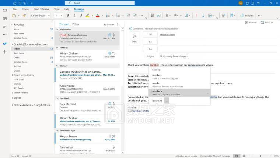Pop out the reply window

point(267,23)
